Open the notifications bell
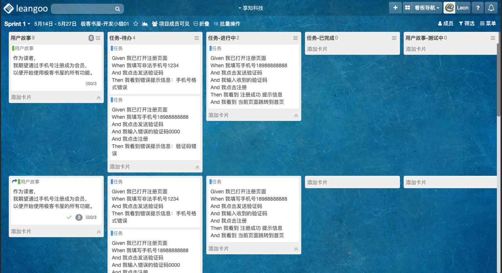Image resolution: width=502 pixels, height=273 pixels. 491,8
